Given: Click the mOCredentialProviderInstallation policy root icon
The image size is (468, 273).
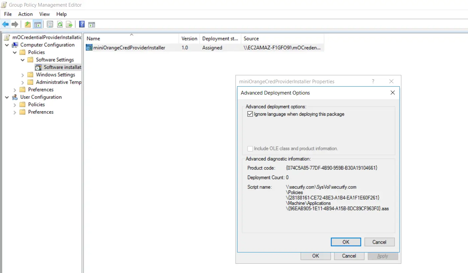Looking at the screenshot, I should (x=7, y=37).
